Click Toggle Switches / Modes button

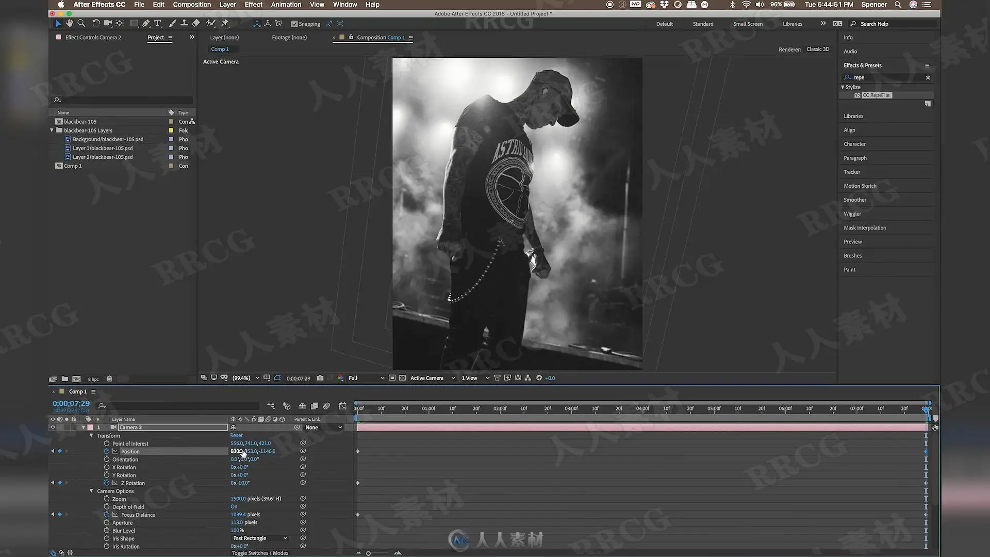260,553
